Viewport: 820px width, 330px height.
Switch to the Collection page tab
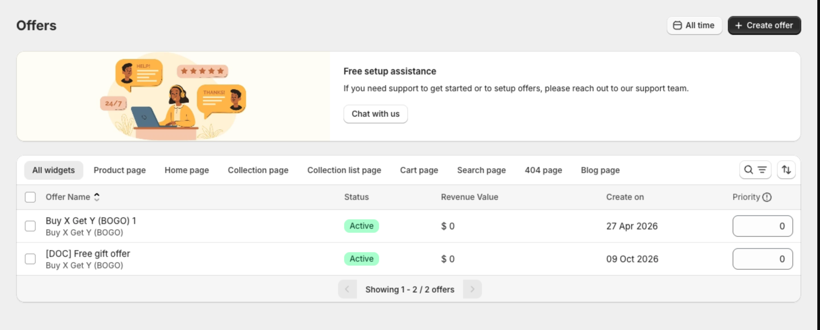[258, 170]
